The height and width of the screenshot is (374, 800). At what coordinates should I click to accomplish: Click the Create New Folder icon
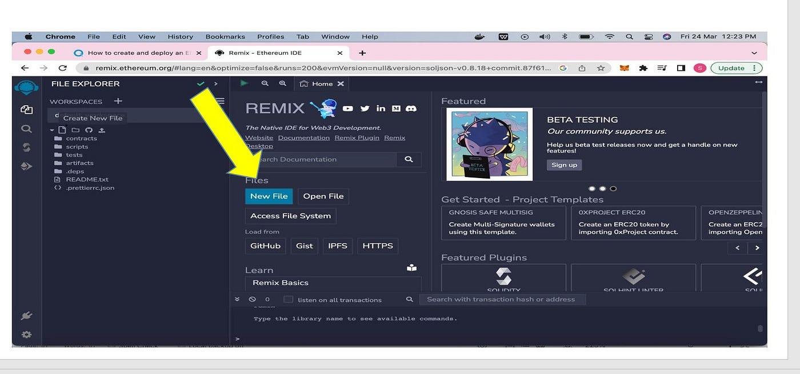pos(75,130)
